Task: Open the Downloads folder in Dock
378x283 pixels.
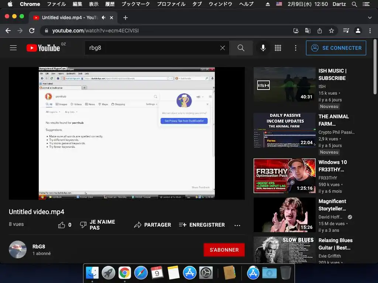Action: (269, 273)
